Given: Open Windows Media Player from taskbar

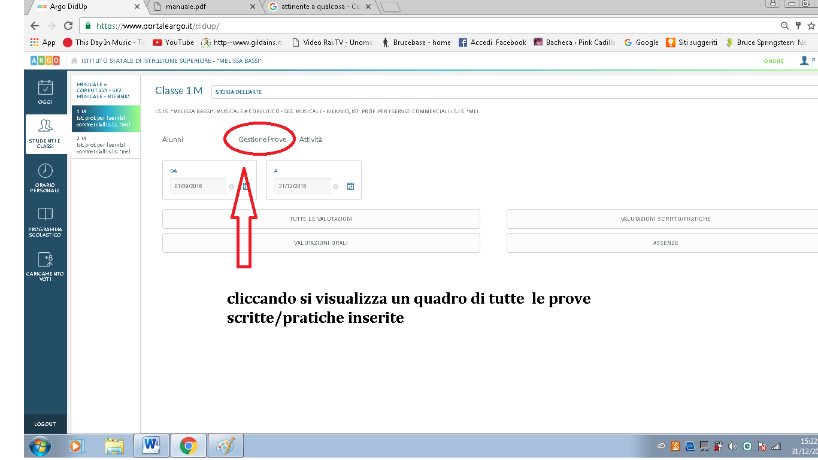Looking at the screenshot, I should pos(76,446).
